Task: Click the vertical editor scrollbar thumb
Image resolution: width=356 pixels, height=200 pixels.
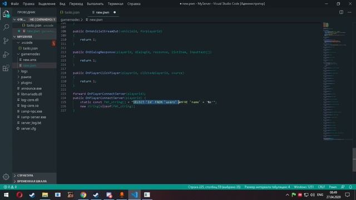Action: (354, 160)
